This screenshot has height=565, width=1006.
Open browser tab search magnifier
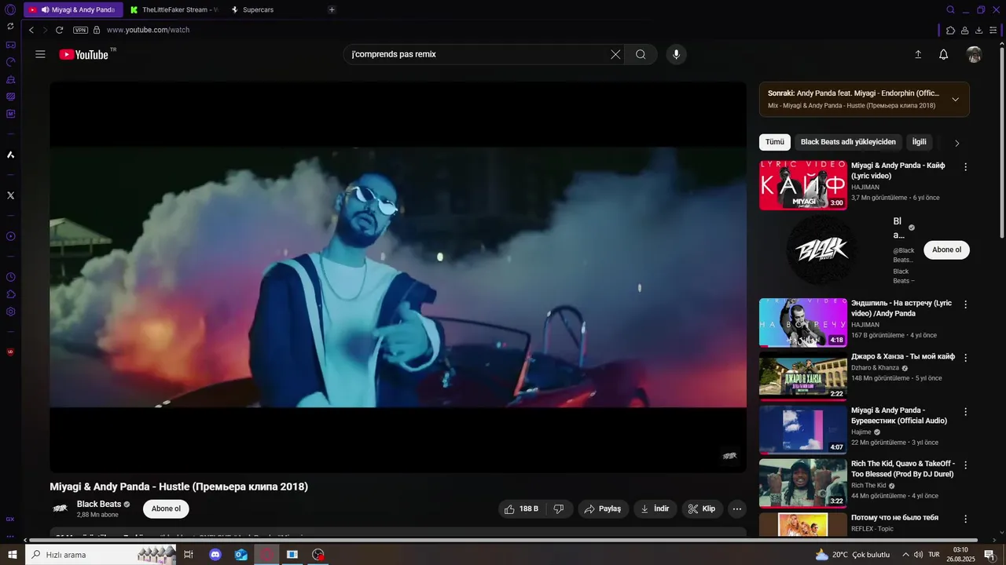950,9
